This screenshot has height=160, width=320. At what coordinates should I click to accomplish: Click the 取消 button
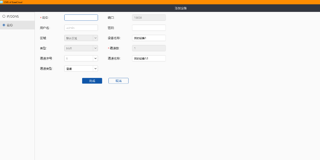[118, 81]
